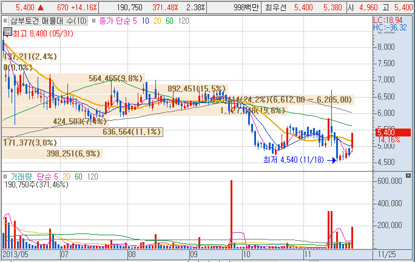Click the 8,000 level on the price axis
Viewport: 415px width, 262px height.
coord(386,47)
